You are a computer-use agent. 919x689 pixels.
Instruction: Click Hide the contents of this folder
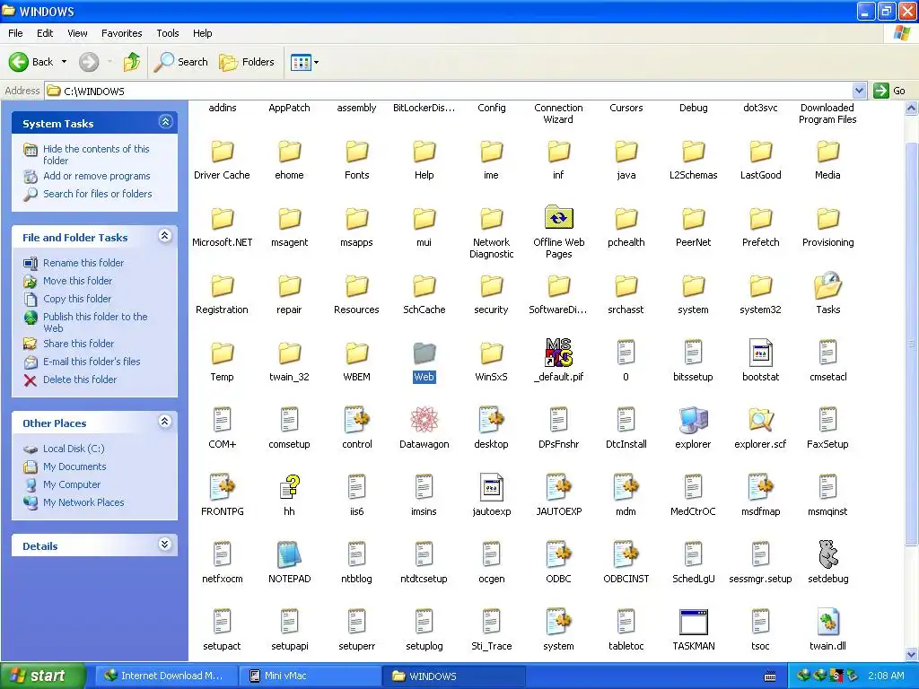pos(96,154)
